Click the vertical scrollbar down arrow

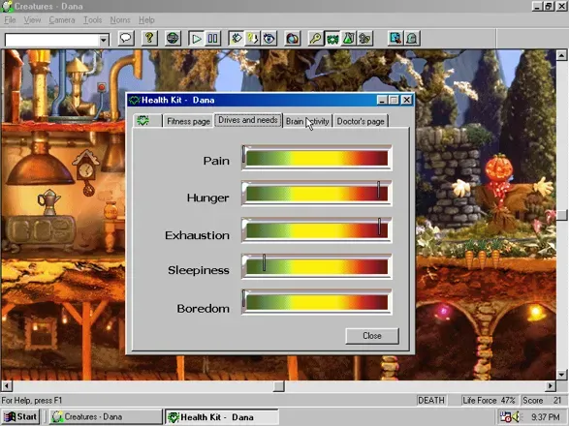pyautogui.click(x=561, y=375)
